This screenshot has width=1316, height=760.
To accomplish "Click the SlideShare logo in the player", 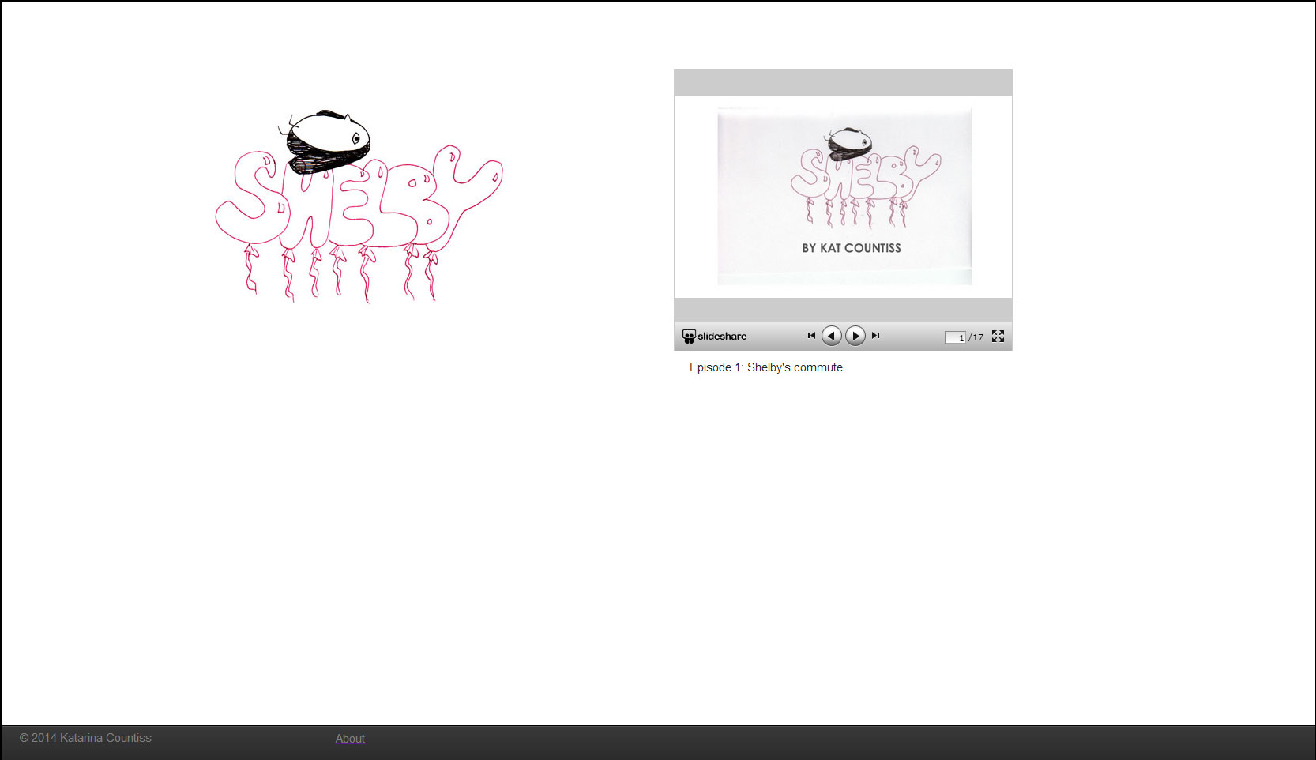I will coord(714,337).
